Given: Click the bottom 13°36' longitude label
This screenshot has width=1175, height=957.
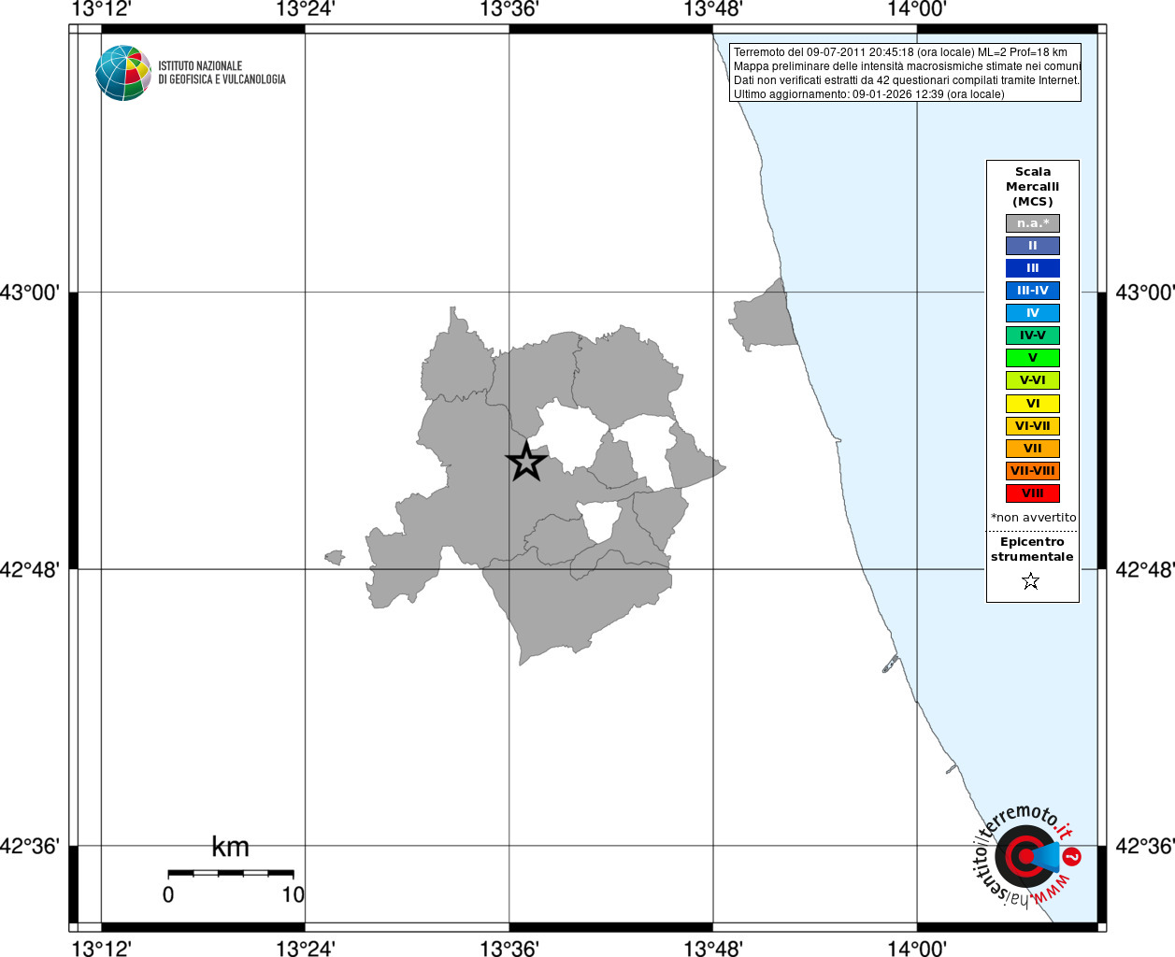Looking at the screenshot, I should click(509, 949).
